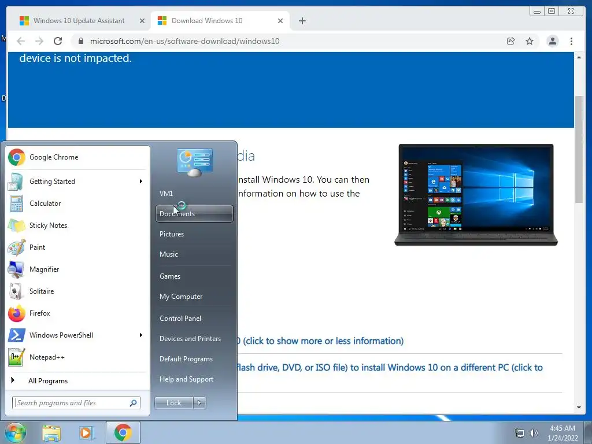Click 'click to show more or less information' link
The height and width of the screenshot is (444, 592).
(323, 341)
